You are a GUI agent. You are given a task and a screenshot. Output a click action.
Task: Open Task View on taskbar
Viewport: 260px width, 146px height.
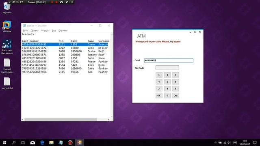(23, 142)
